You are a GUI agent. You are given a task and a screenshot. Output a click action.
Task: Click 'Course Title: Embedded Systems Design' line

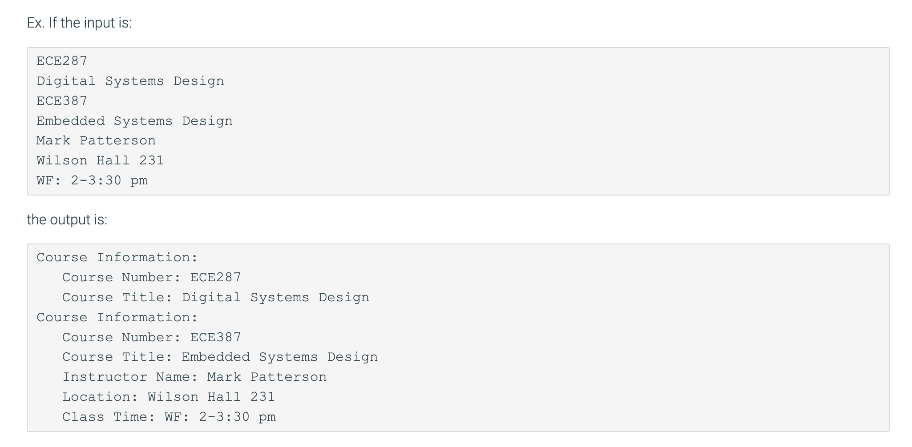coord(220,357)
